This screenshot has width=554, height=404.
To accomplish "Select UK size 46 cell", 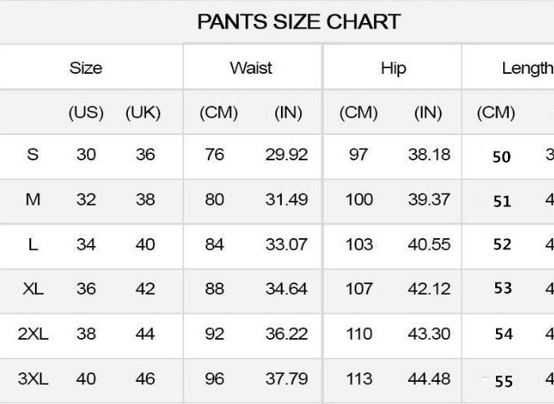I will 145,379.
